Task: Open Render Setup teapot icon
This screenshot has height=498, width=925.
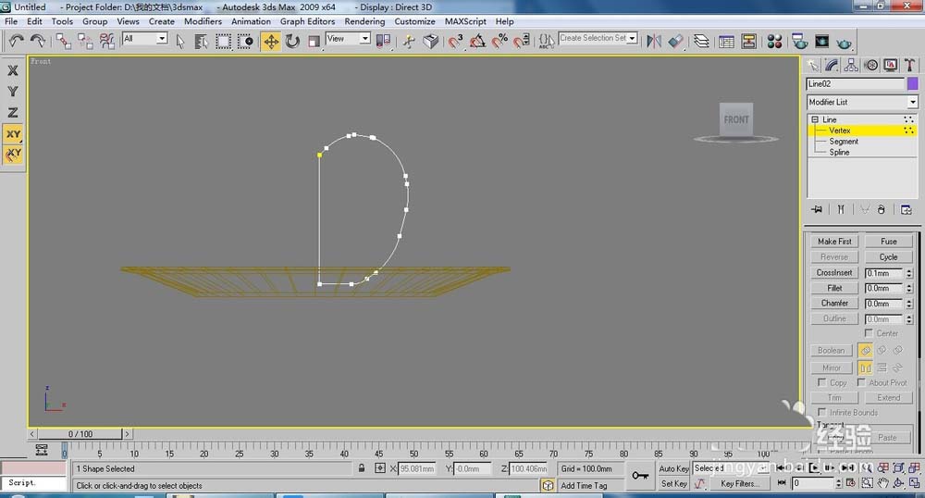Action: 800,42
